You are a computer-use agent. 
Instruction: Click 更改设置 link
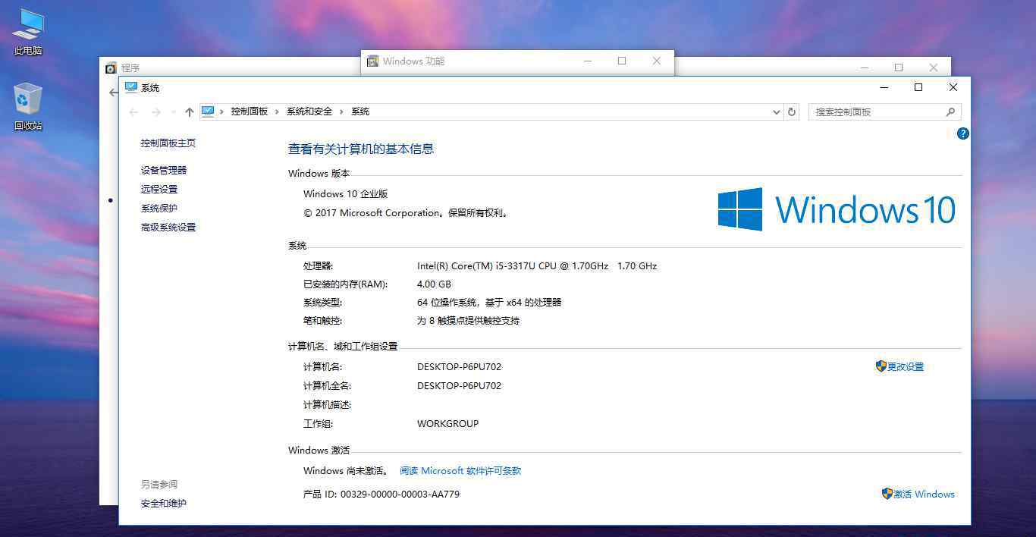(x=906, y=366)
